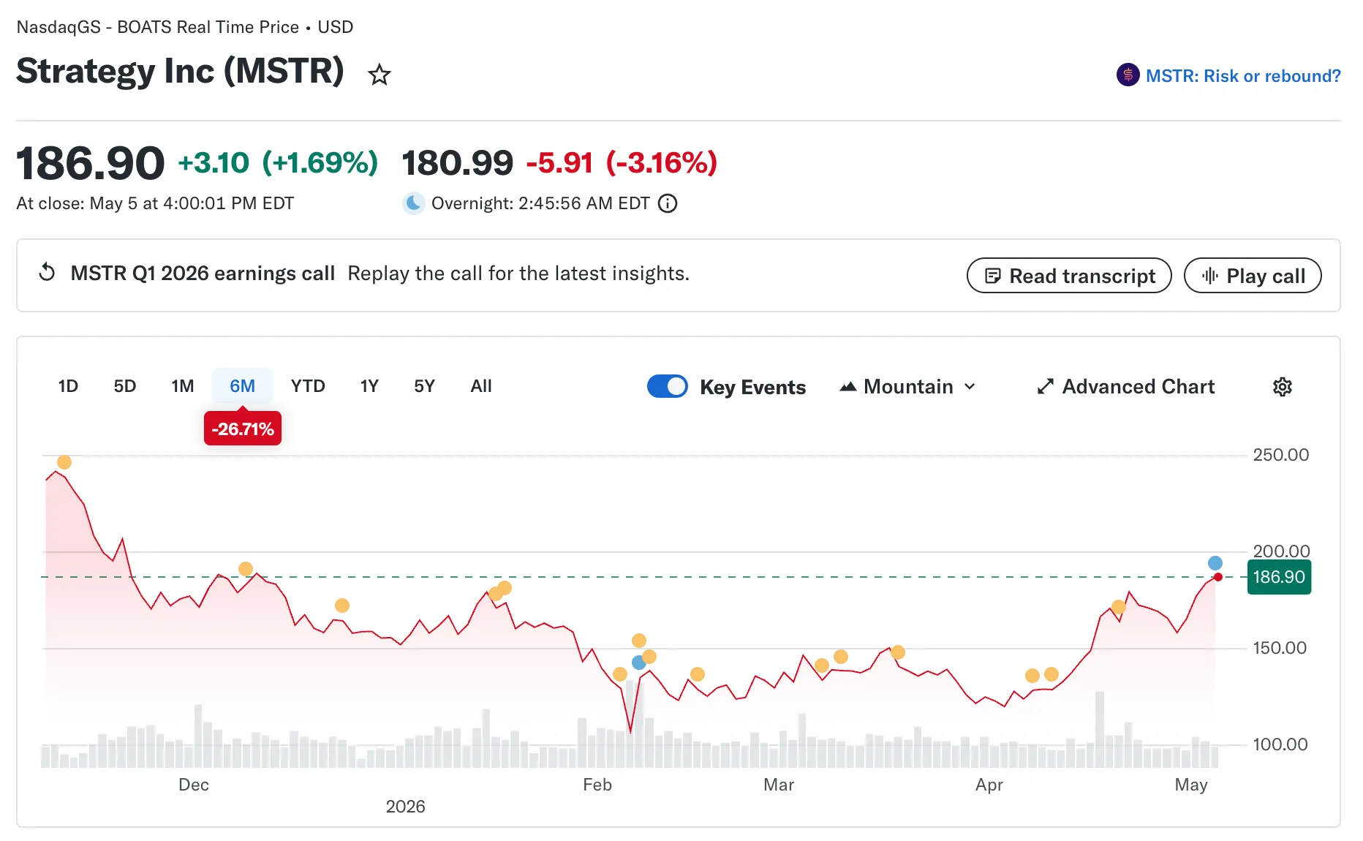Switch chart to YTD range
Image resolution: width=1363 pixels, height=841 pixels.
click(x=308, y=386)
